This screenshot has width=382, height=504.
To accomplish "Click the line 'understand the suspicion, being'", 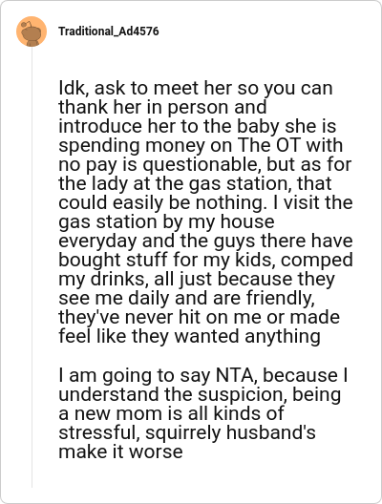I will pyautogui.click(x=200, y=394).
